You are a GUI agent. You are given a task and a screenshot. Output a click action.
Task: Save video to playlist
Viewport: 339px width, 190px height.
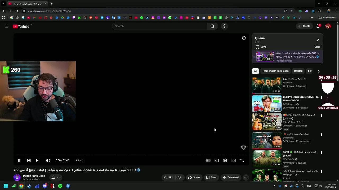[211, 177]
